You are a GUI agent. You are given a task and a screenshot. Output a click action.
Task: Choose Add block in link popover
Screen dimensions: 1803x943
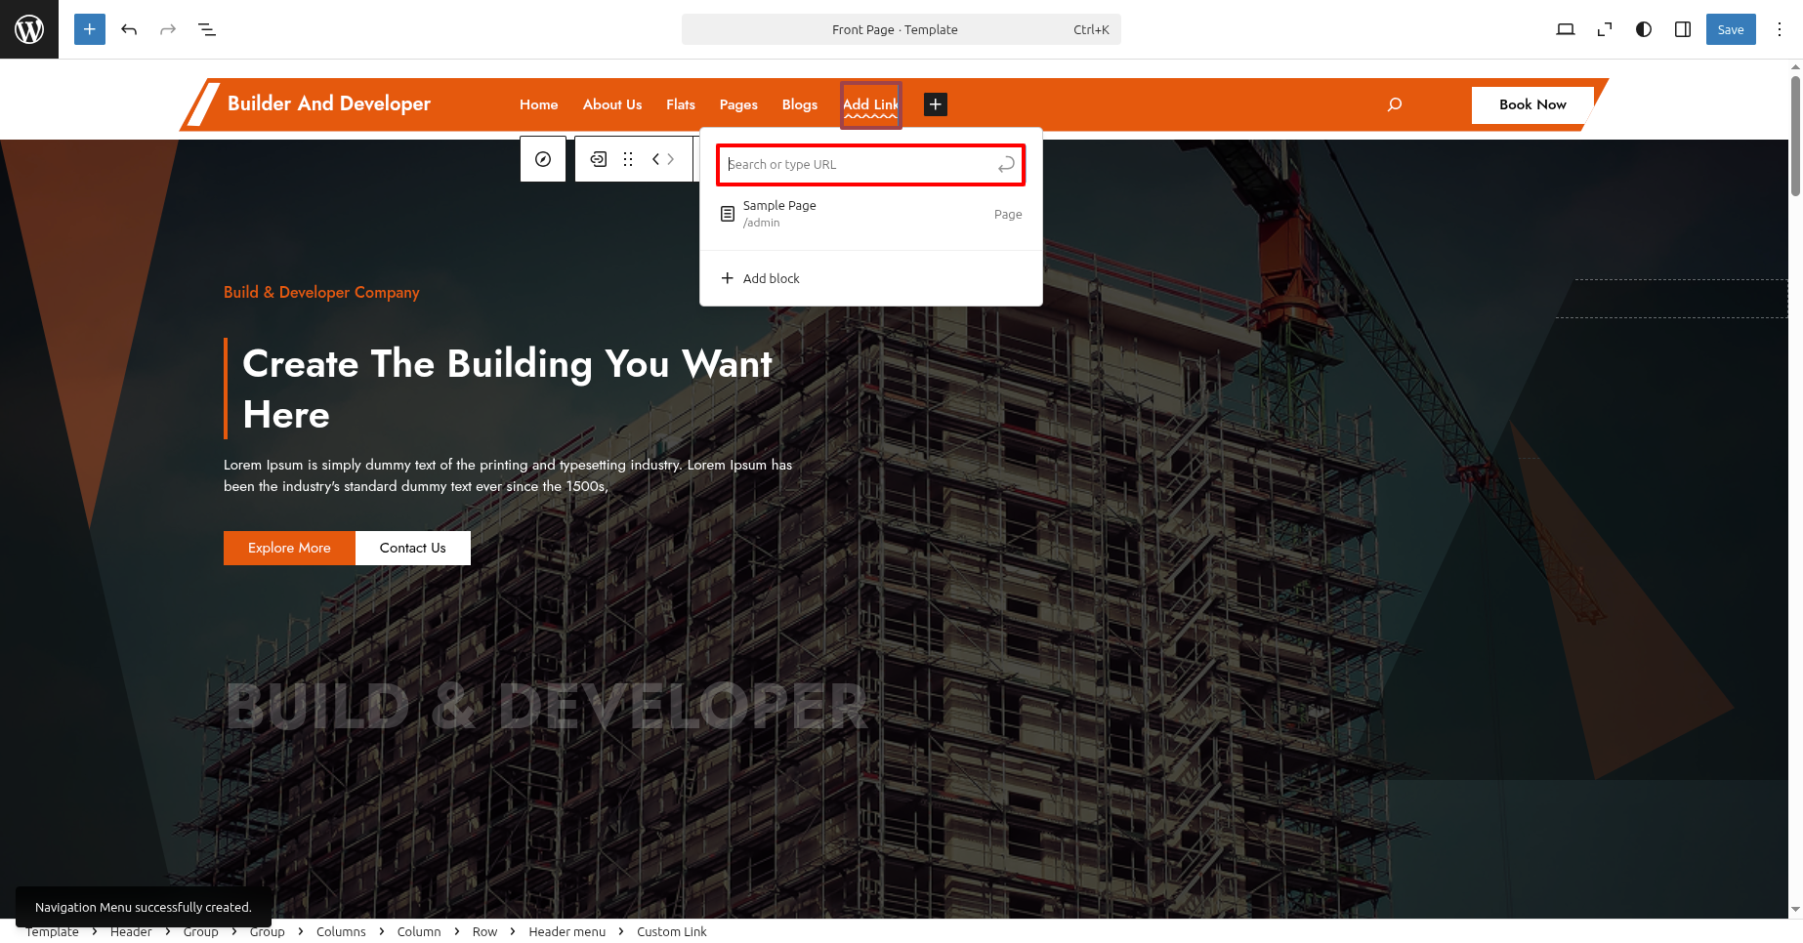point(771,278)
